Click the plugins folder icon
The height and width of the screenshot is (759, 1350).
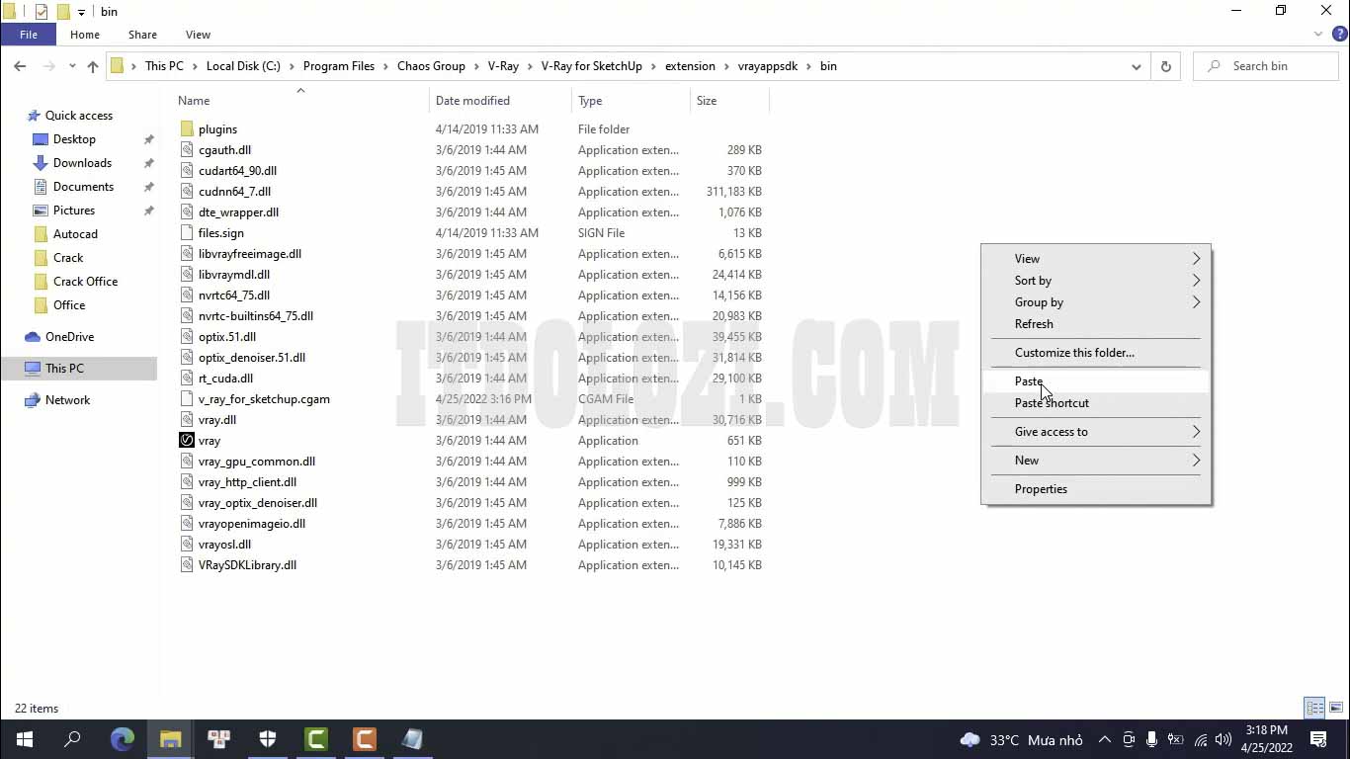(187, 129)
